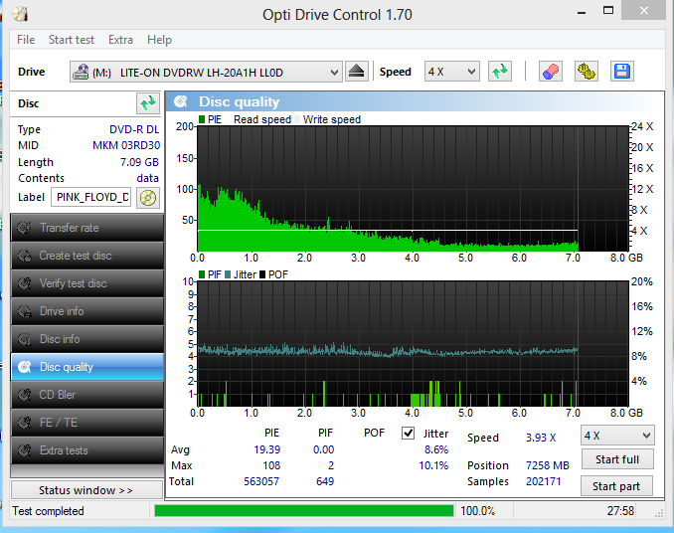Image resolution: width=674 pixels, height=533 pixels.
Task: Open the 4 X test speed dropdown above Start full
Action: click(x=617, y=436)
